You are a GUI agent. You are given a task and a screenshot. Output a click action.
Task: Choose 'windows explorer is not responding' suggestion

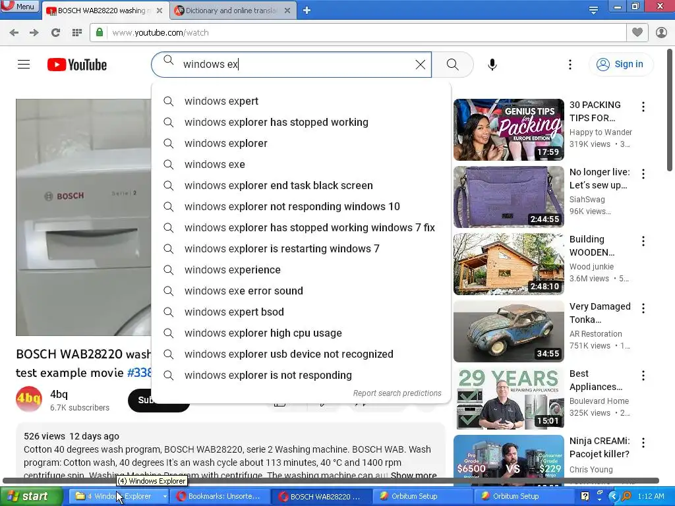click(x=301, y=375)
